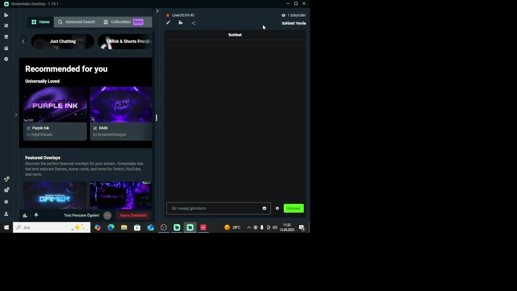Open the Windows Start menu
This screenshot has width=517, height=291.
pyautogui.click(x=6, y=228)
